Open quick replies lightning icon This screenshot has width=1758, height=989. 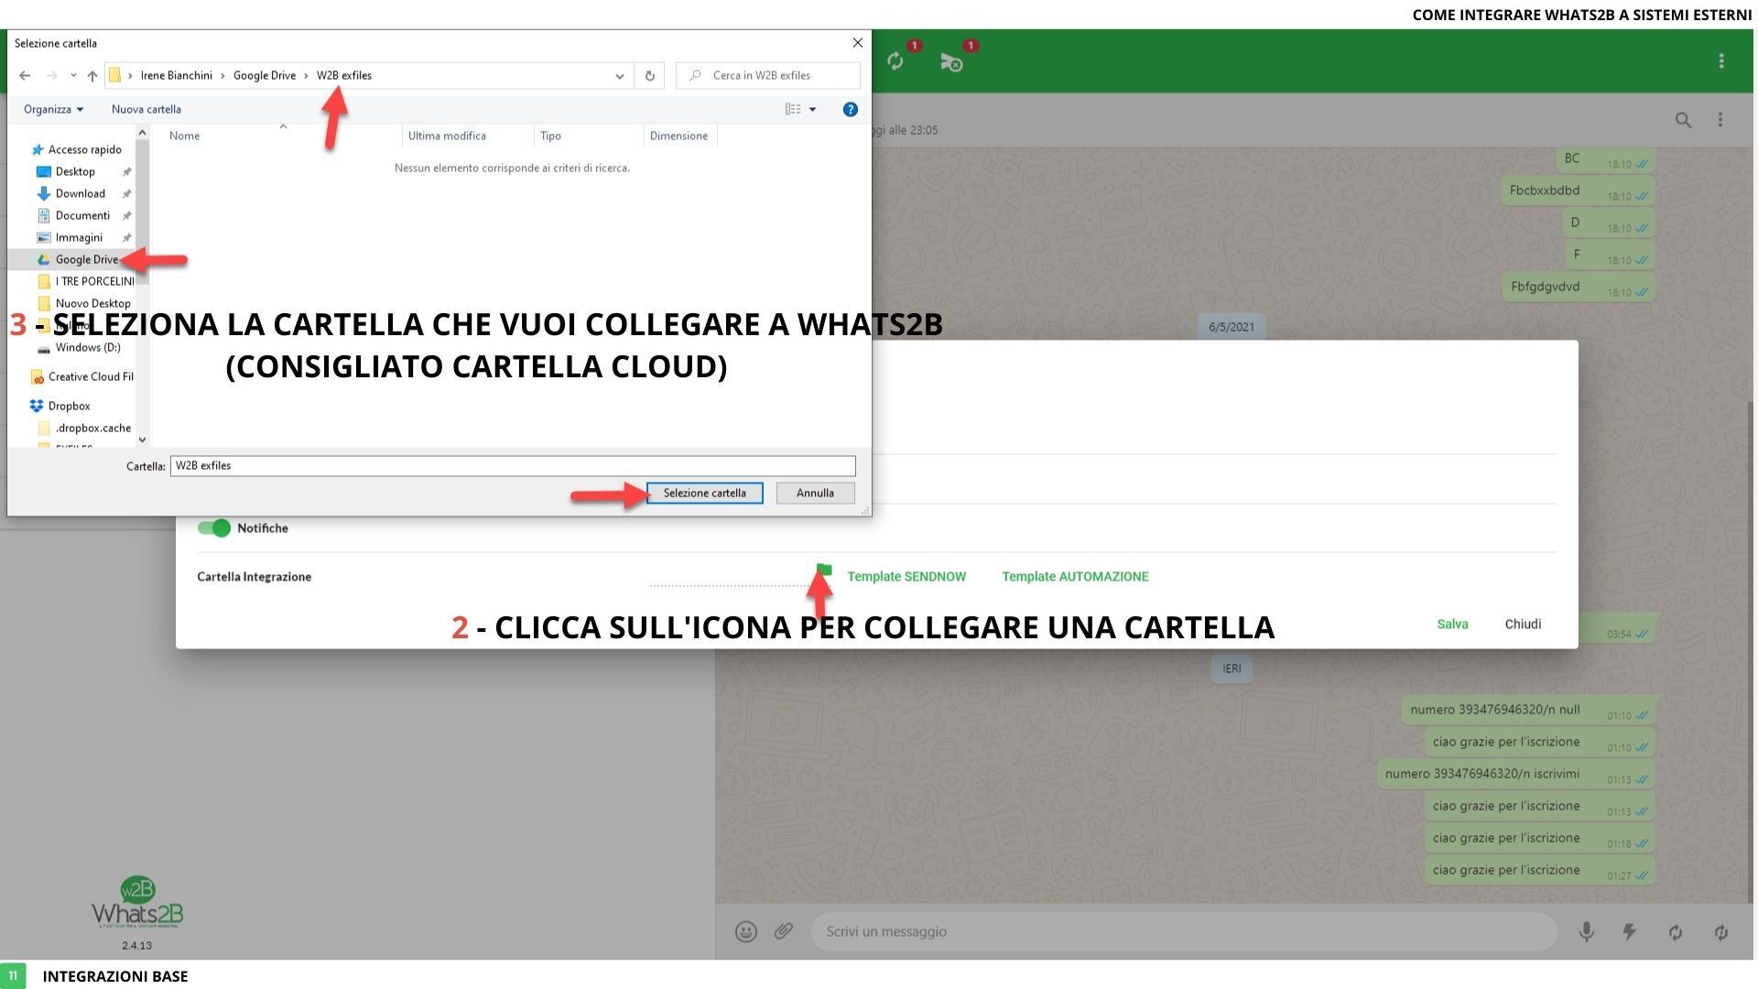pos(1629,931)
